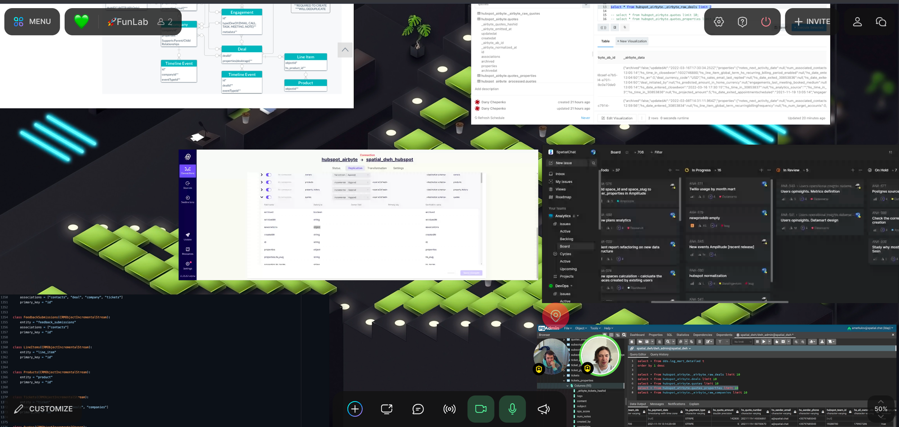Open Inbox in Linear sidebar
The height and width of the screenshot is (427, 899).
[560, 174]
